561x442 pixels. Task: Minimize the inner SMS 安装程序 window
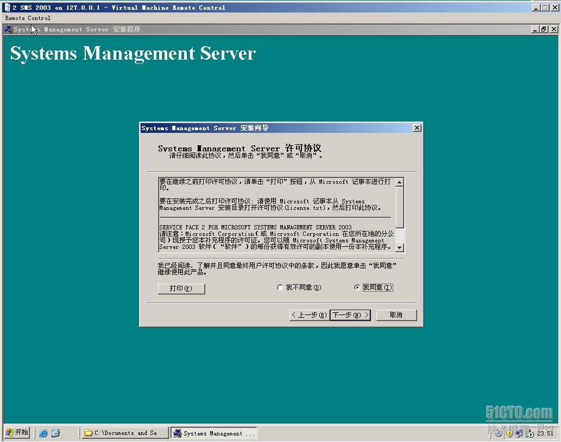(535, 29)
